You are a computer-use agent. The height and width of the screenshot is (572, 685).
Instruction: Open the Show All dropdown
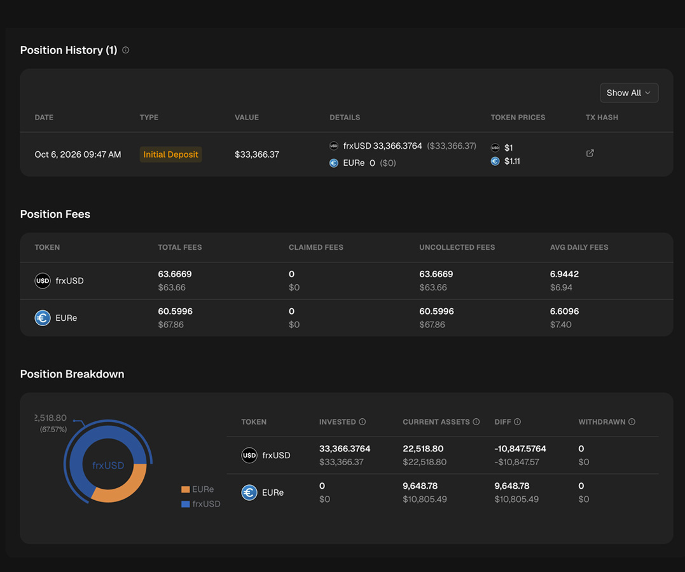pyautogui.click(x=629, y=93)
